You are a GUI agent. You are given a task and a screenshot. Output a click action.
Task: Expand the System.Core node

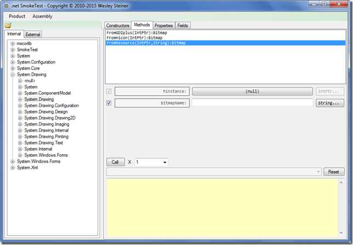click(13, 68)
